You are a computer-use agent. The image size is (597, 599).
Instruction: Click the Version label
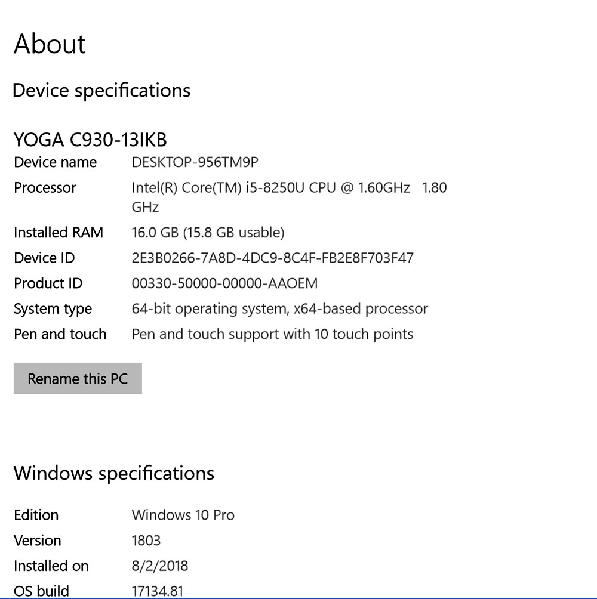(38, 541)
